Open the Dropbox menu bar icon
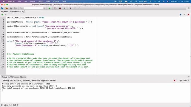Viewport: 191px width, 107px height. (121, 1)
